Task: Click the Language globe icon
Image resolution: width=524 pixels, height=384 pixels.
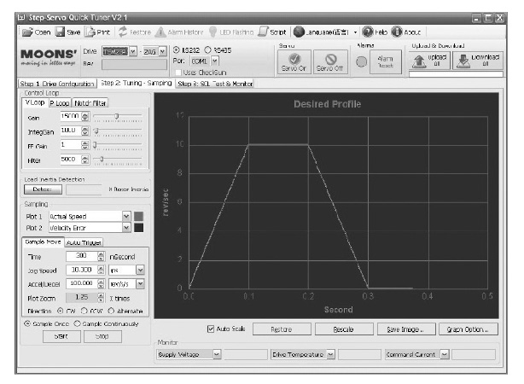Action: pyautogui.click(x=299, y=32)
